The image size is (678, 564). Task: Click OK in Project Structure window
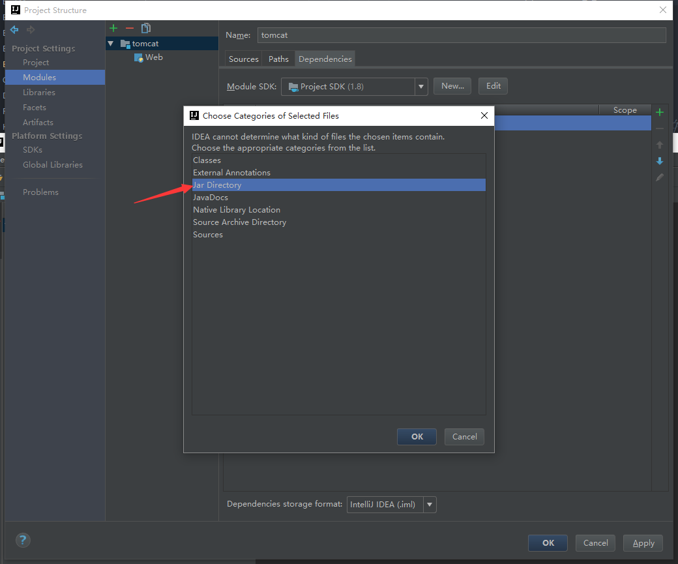[x=548, y=542]
